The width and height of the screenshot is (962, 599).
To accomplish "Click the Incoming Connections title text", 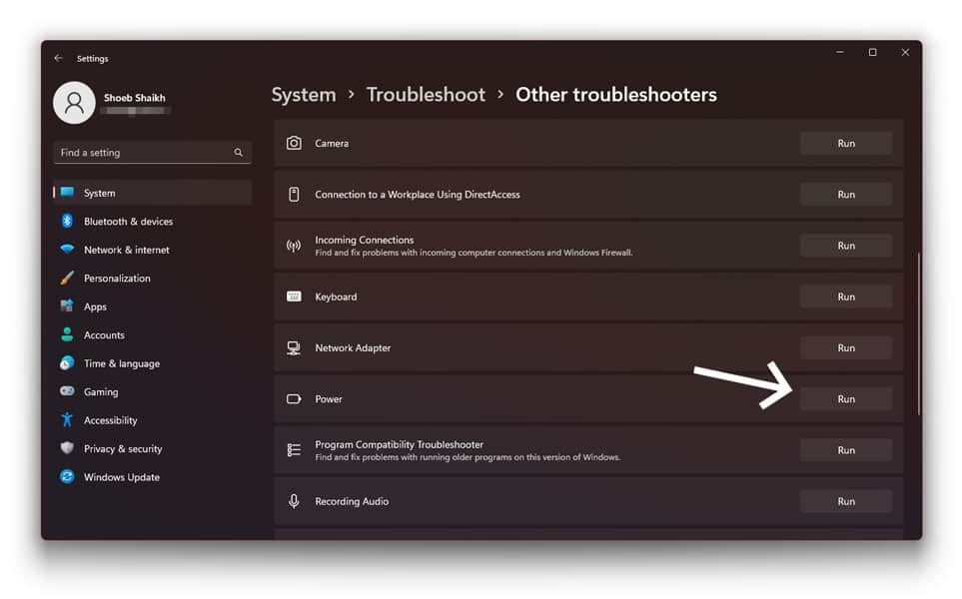I will click(x=365, y=240).
